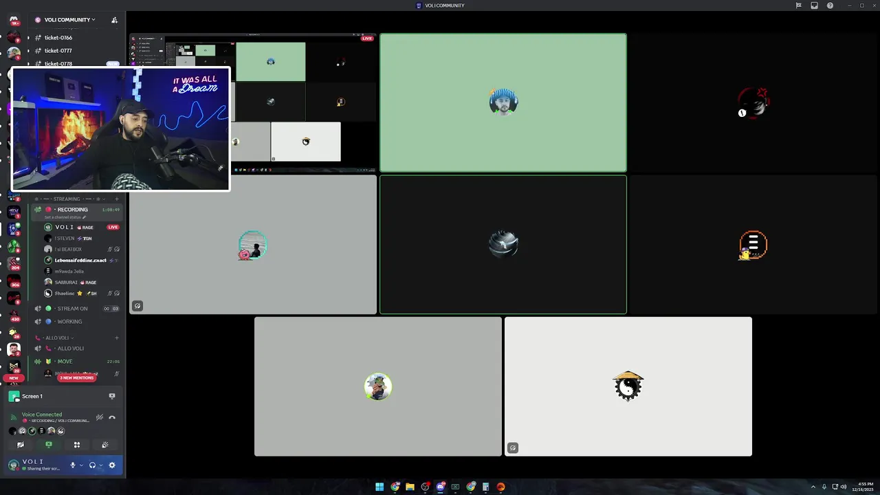Toggle the green screen share button
The height and width of the screenshot is (495, 880).
tap(49, 445)
